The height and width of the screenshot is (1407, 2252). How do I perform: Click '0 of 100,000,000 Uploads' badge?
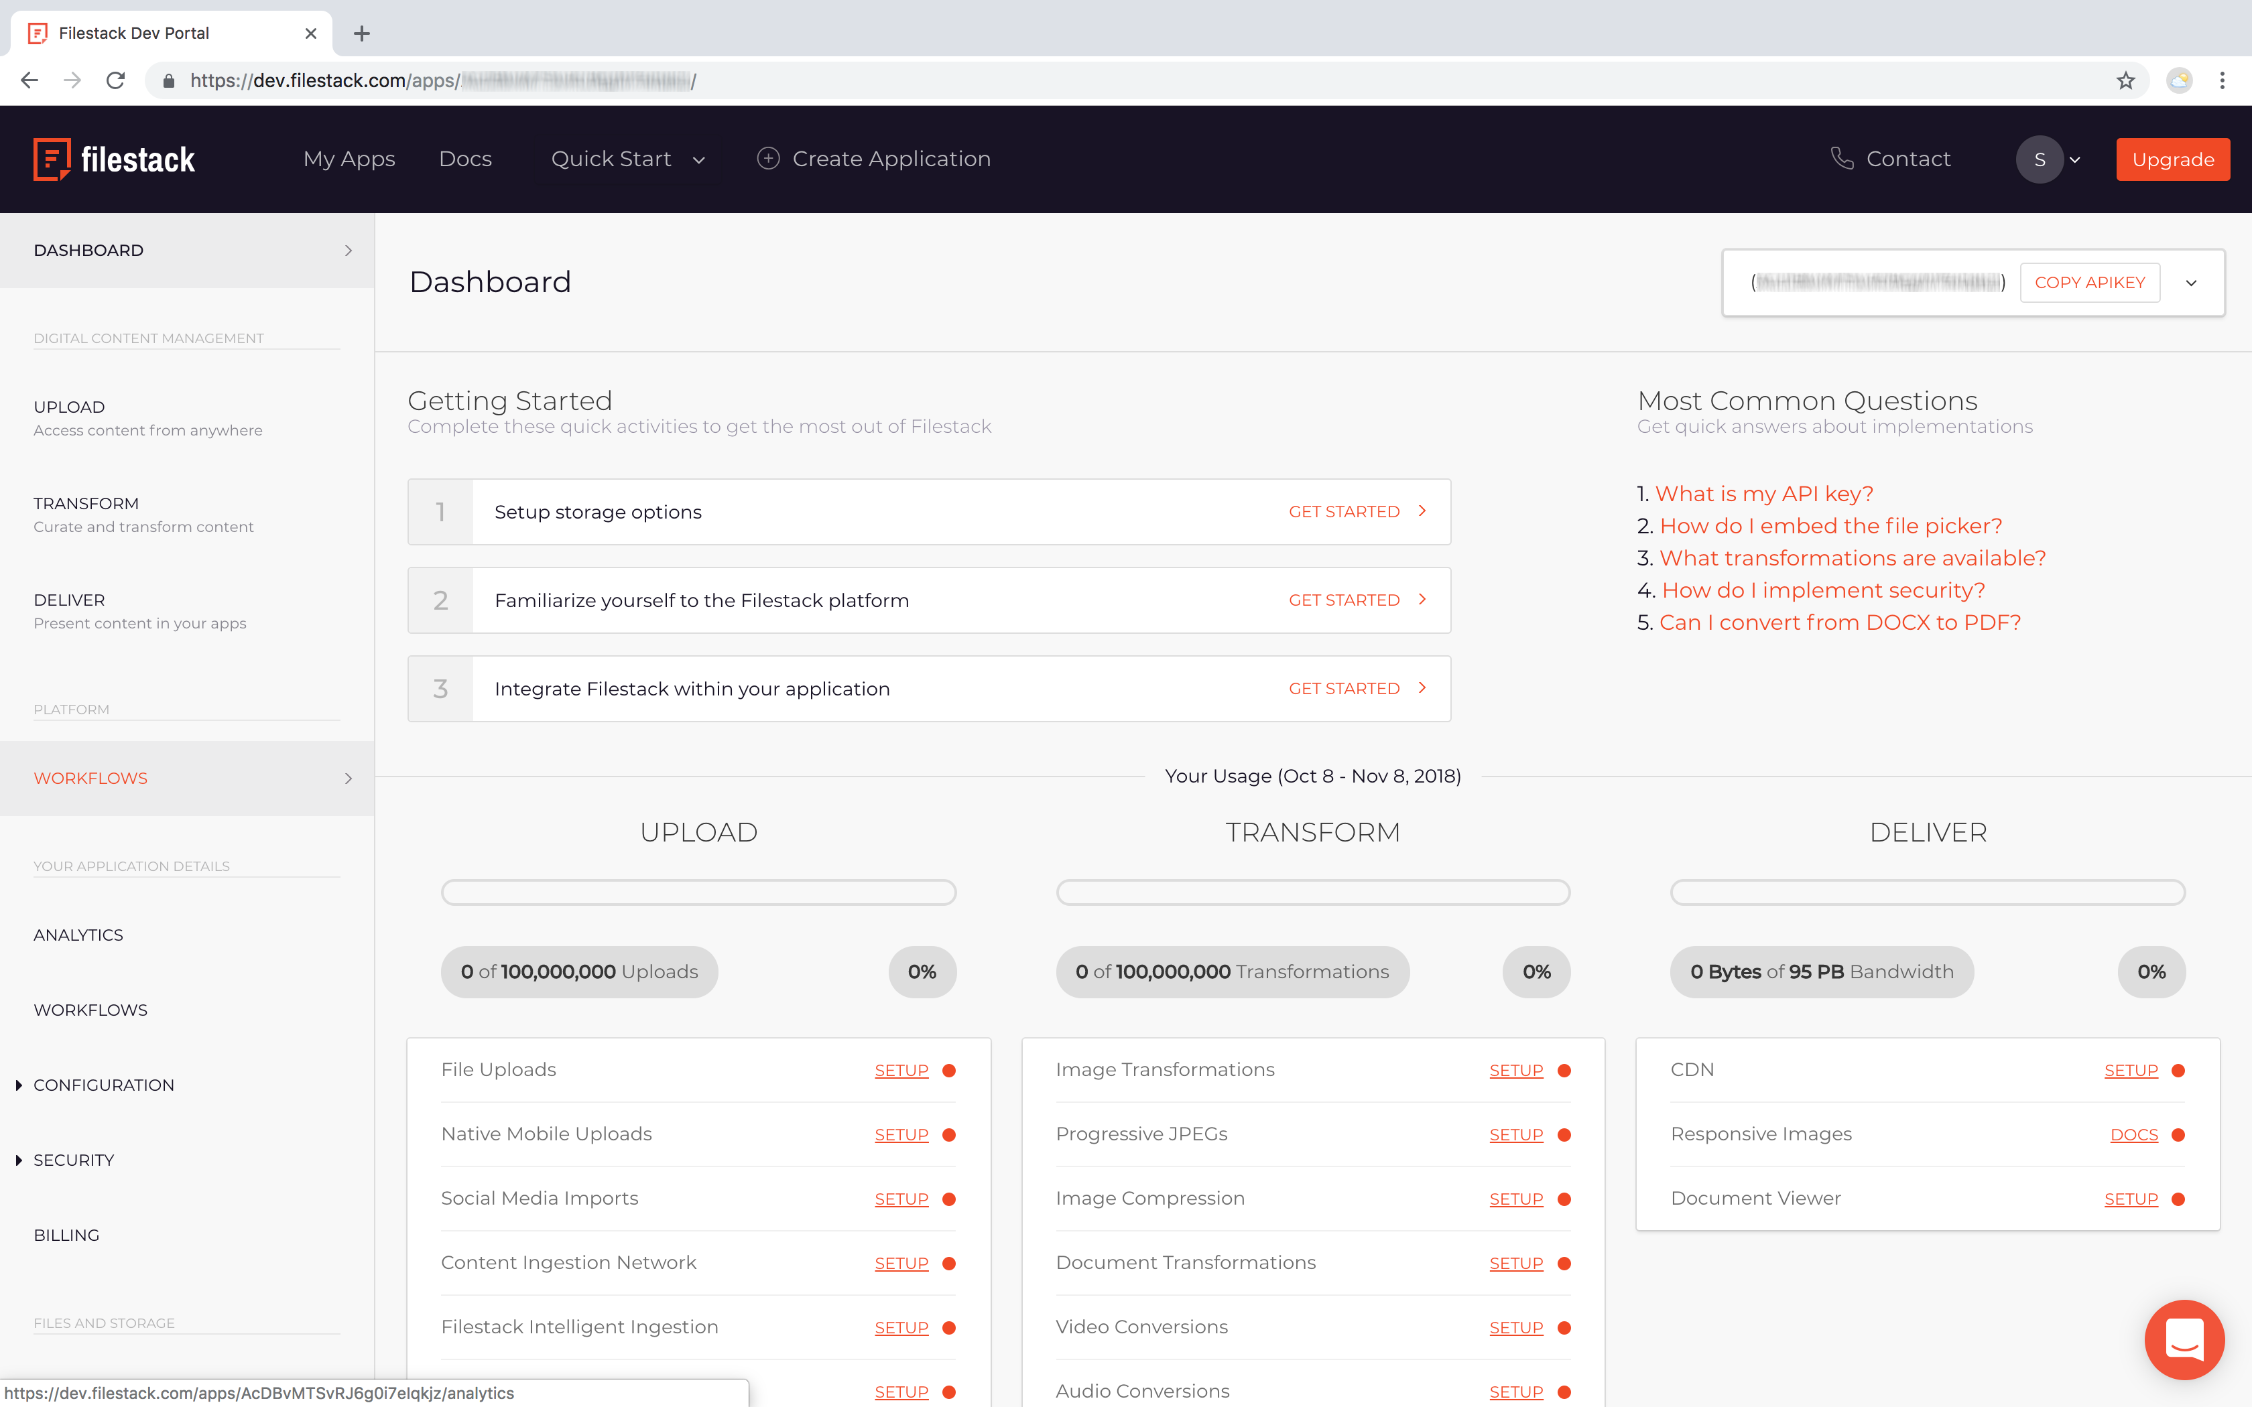(579, 972)
